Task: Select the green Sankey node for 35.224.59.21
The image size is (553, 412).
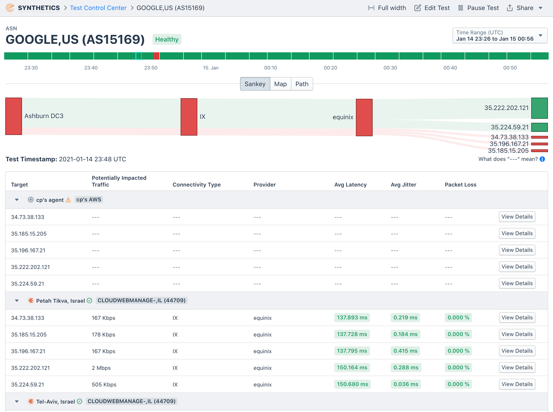Action: 539,127
